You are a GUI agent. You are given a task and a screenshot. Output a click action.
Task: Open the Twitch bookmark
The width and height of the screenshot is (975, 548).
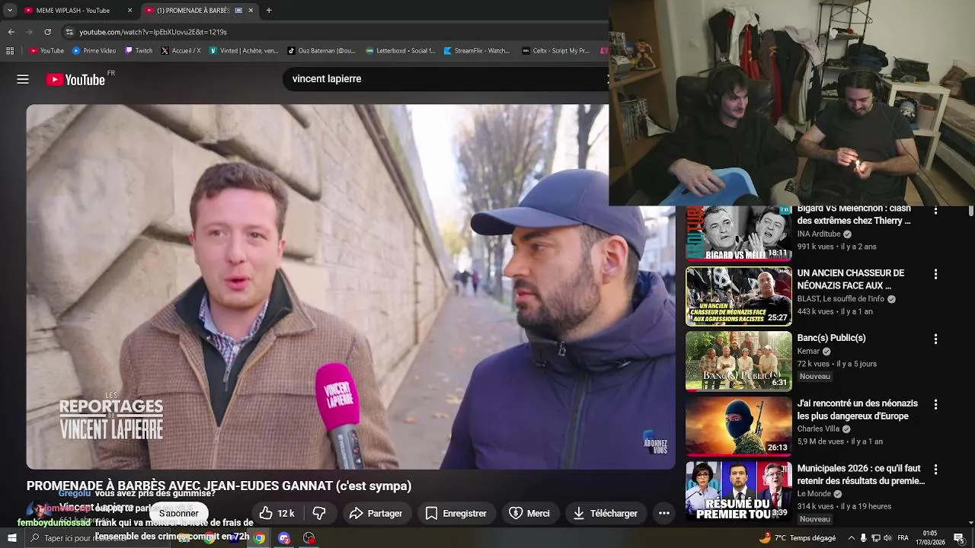coord(139,51)
